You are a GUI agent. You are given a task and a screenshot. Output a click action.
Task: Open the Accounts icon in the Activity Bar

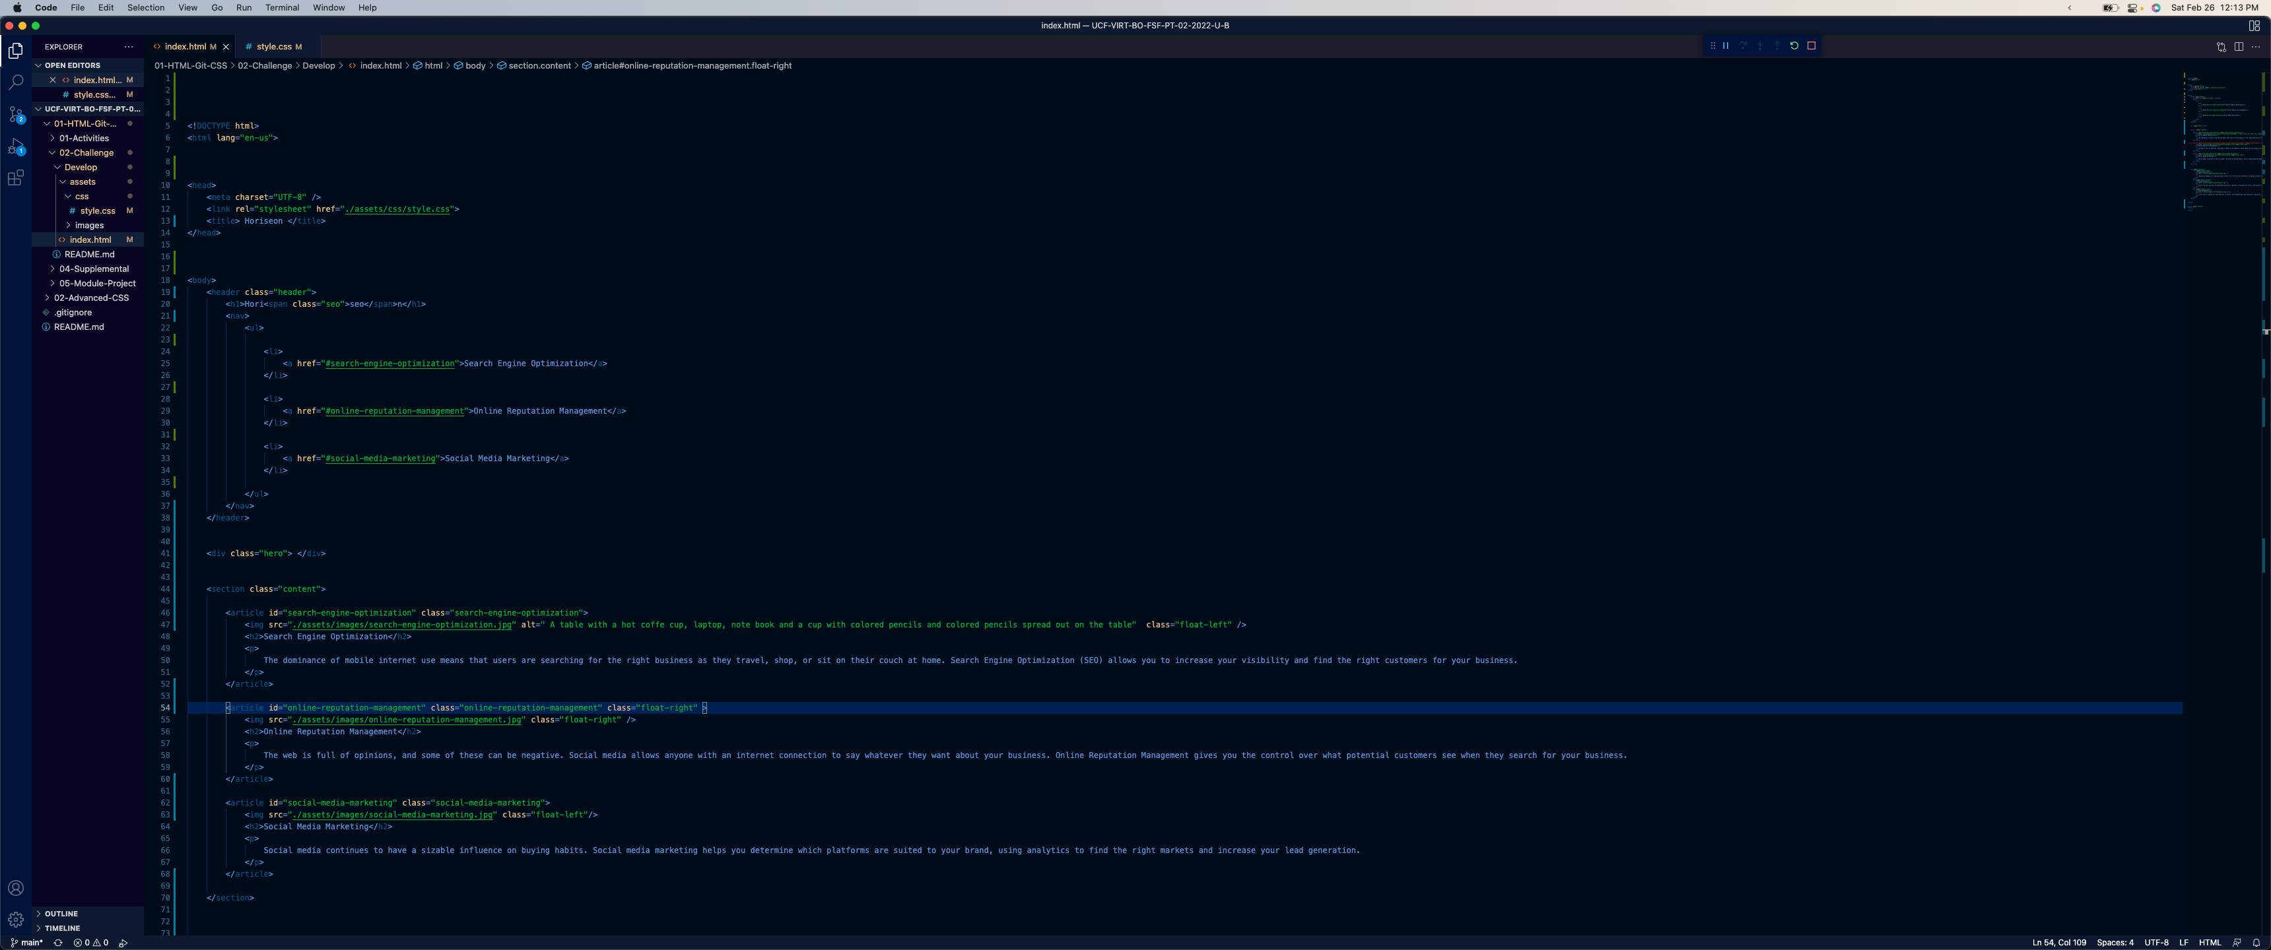[x=16, y=887]
